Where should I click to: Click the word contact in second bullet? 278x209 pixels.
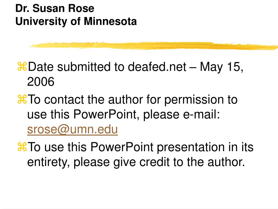click(64, 100)
